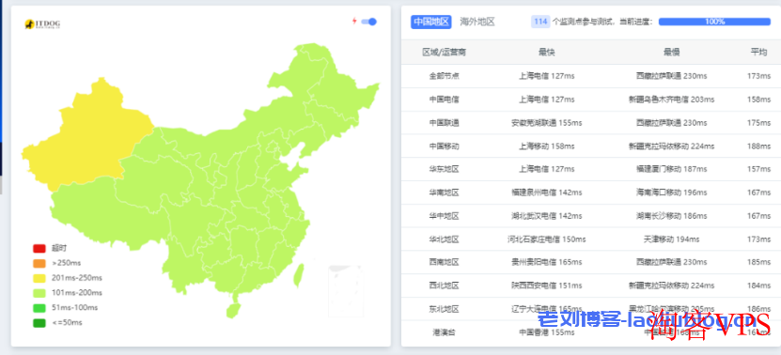Click the 海南海口移动 196ms cell
The height and width of the screenshot is (355, 781).
[671, 193]
